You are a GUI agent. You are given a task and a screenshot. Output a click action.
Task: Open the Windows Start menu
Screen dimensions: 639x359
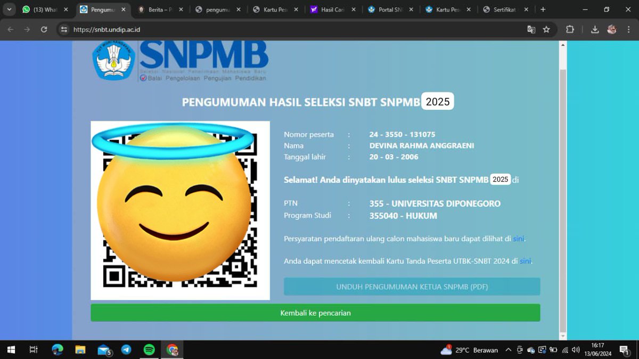pyautogui.click(x=11, y=350)
